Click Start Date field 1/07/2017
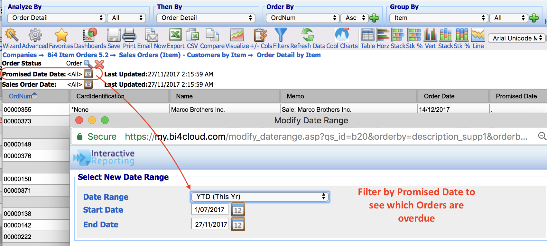547x246 pixels. (210, 209)
